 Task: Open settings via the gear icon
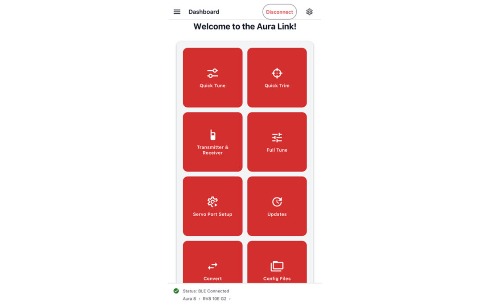(x=310, y=12)
